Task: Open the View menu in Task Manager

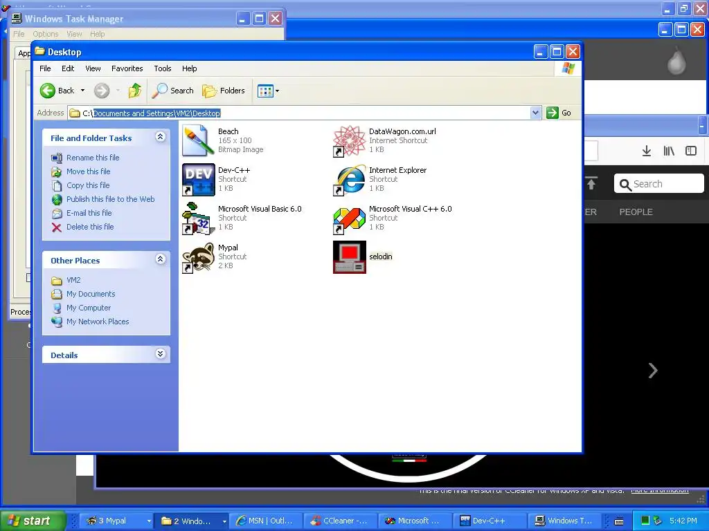Action: (x=74, y=34)
